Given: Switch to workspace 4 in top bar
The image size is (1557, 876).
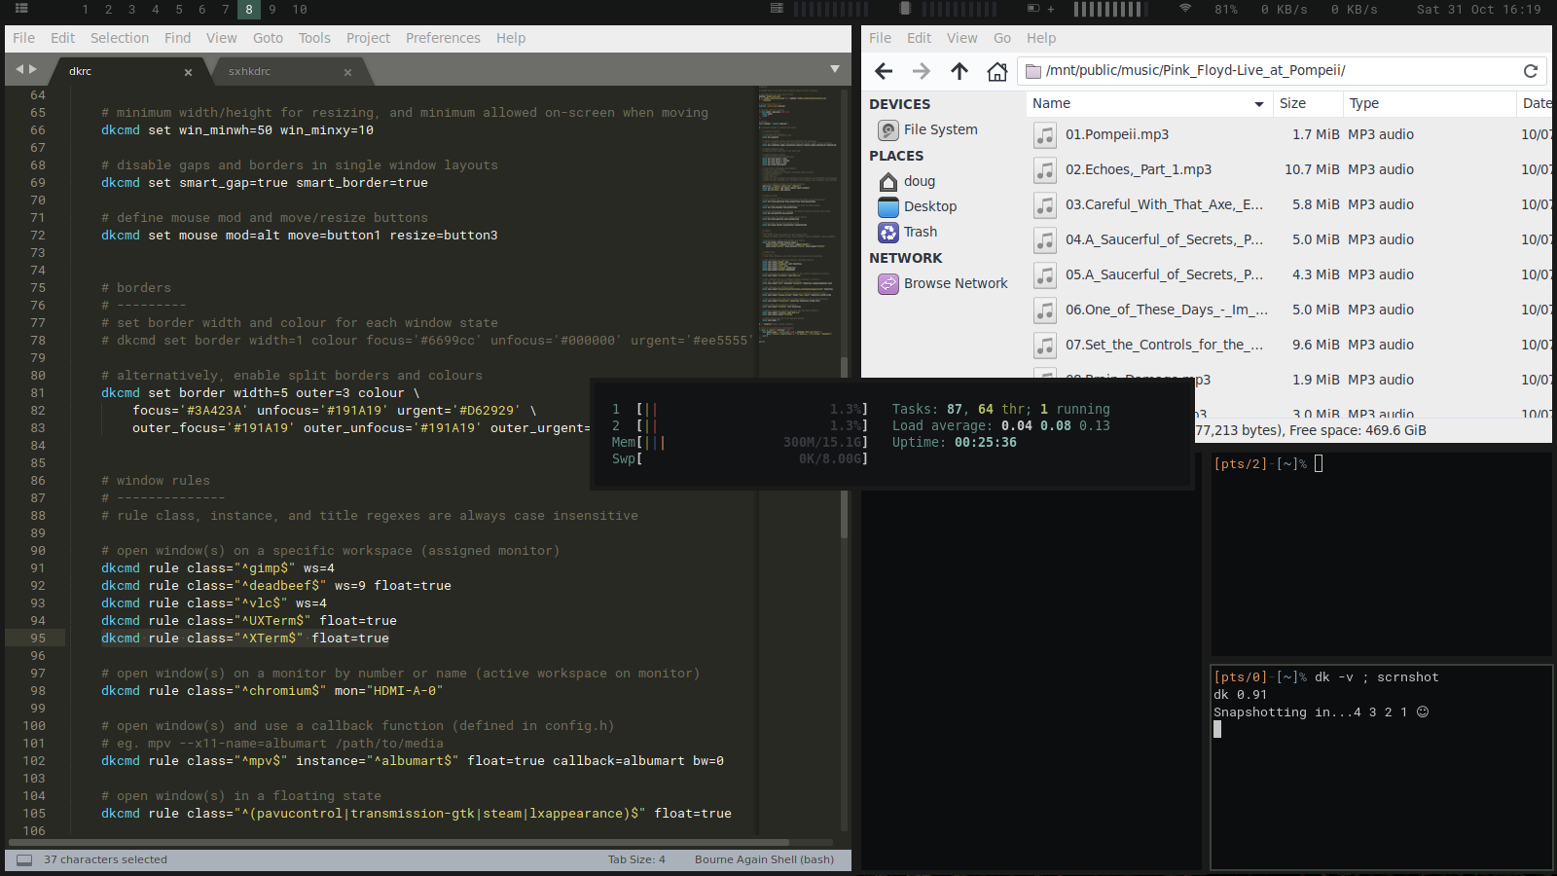Looking at the screenshot, I should (x=155, y=10).
